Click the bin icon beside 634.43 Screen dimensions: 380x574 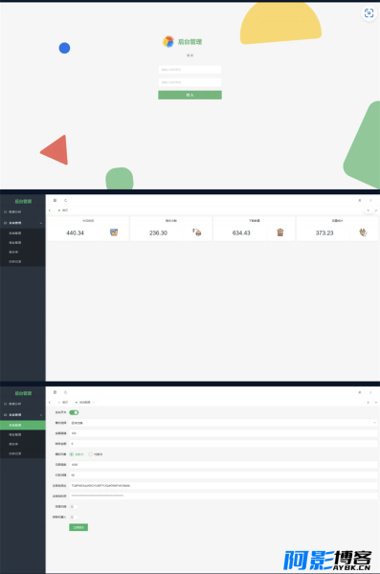279,232
